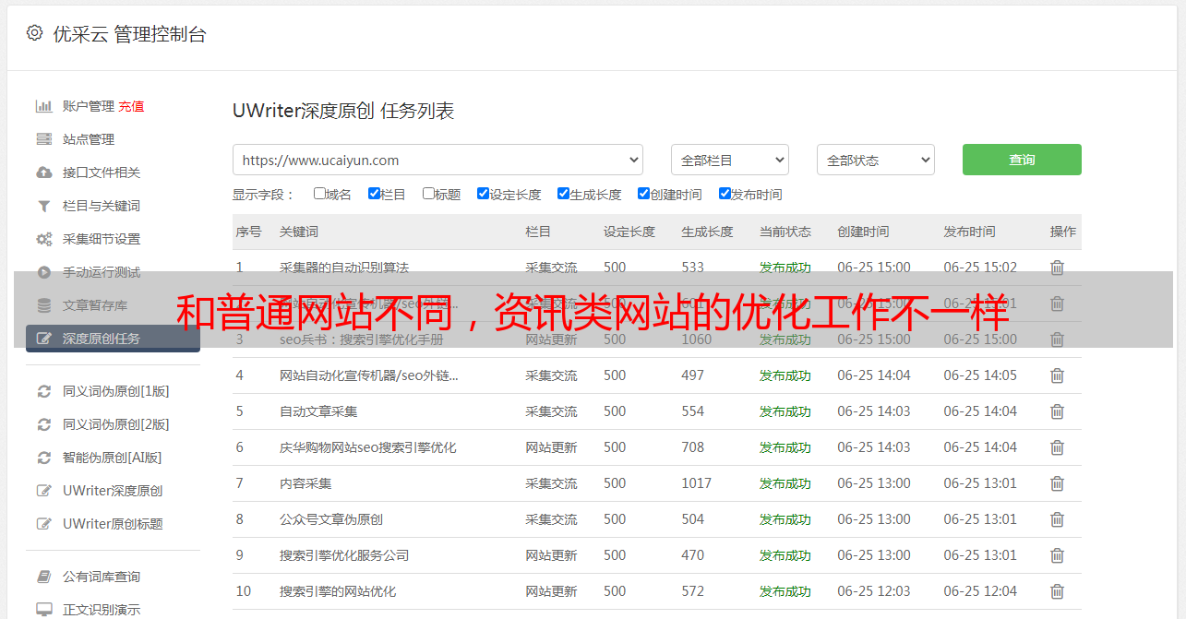This screenshot has height=619, width=1186.
Task: Click the gear icon beside 优采云 管理控制台
Action: (34, 33)
